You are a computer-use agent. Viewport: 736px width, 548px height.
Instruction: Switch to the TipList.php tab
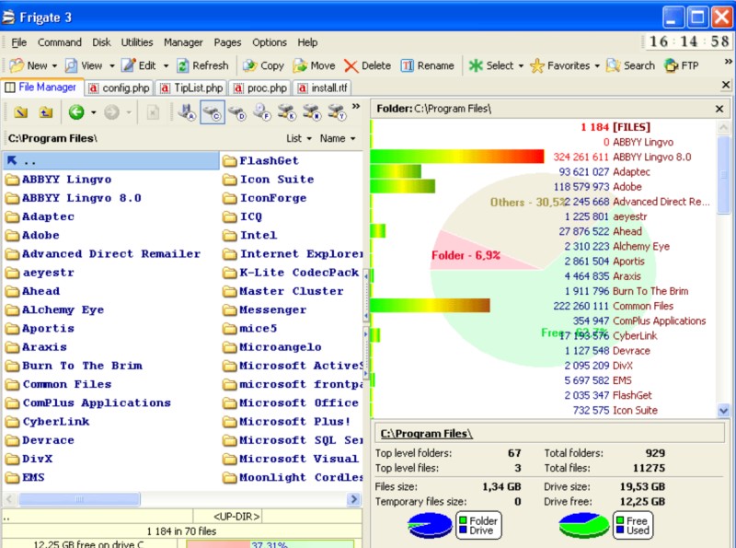(x=191, y=87)
